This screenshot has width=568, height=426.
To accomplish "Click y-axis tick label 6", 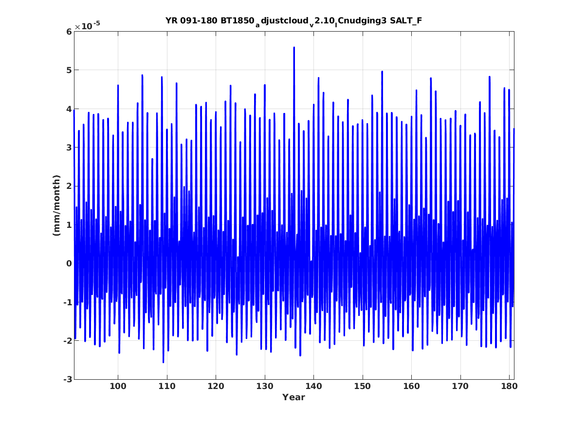I will coord(69,32).
